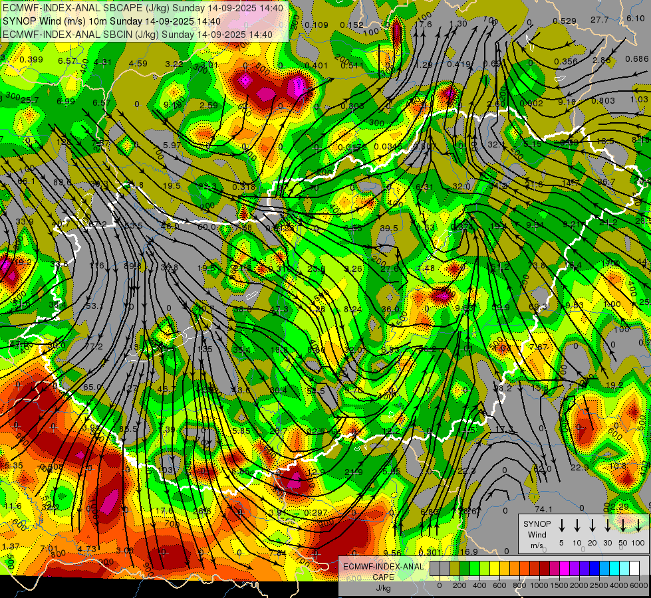Click the 'SYNOP' label in the wind legend
The image size is (651, 598).
(x=537, y=524)
